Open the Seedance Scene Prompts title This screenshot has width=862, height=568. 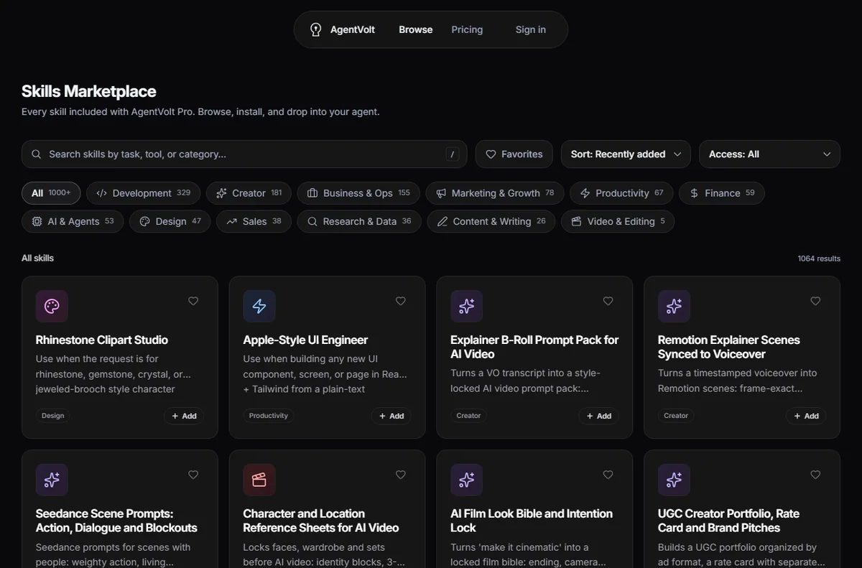coord(116,521)
